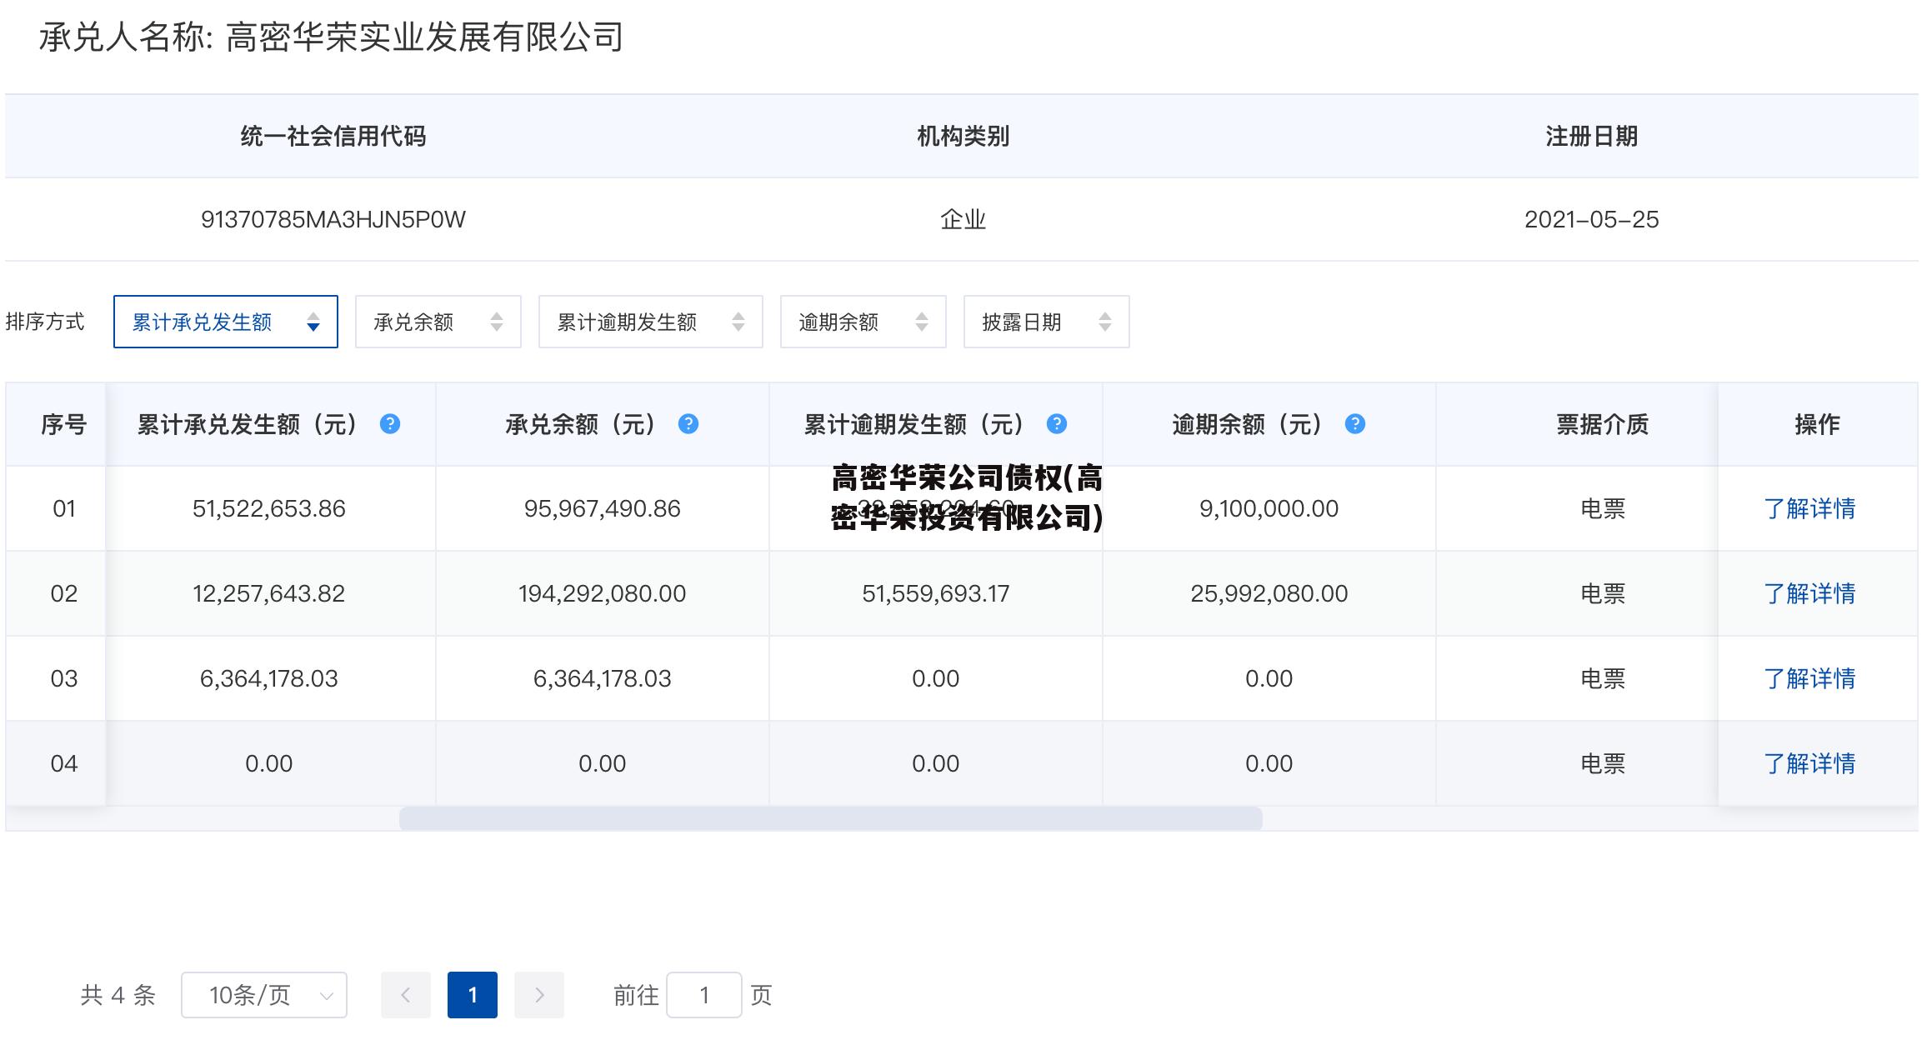This screenshot has width=1932, height=1045.
Task: Click 6,364,178.03 in 累计承兑发生额 column
Action: (269, 678)
